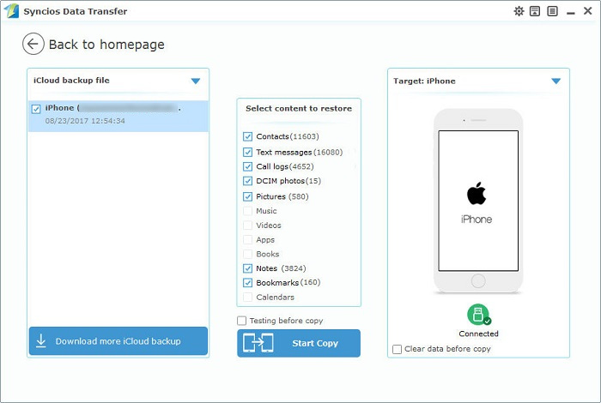
Task: Open the title bar menu list icon
Action: point(552,11)
